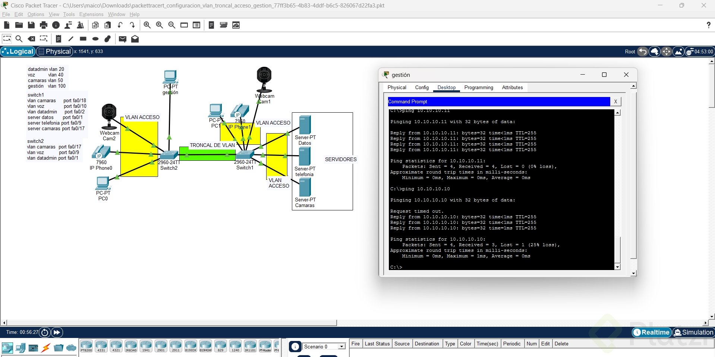Viewport: 715px width, 357px height.
Task: Select the Draw Line tool
Action: pyautogui.click(x=71, y=38)
